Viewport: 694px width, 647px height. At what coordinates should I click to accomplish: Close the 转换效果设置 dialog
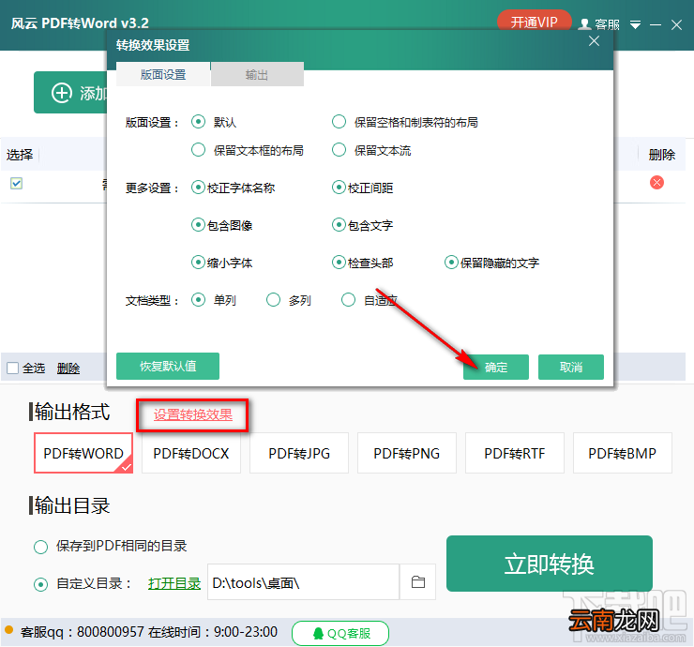[x=594, y=41]
